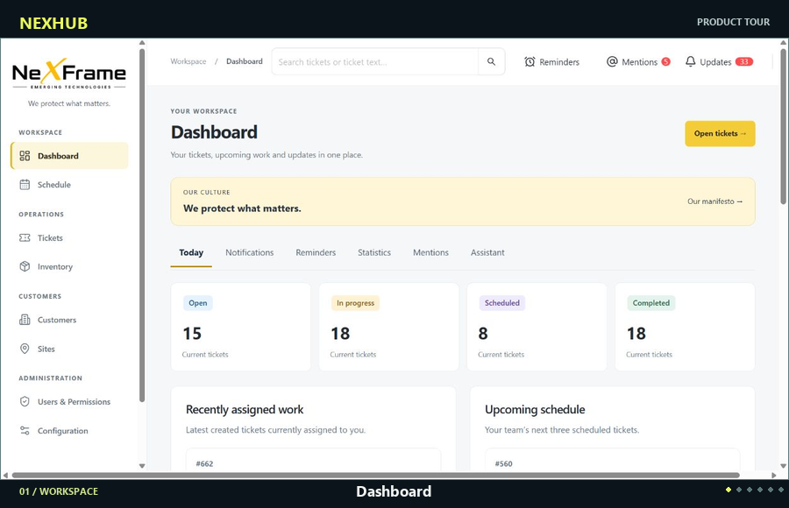Click the Reminders alarm clock icon

click(x=530, y=62)
